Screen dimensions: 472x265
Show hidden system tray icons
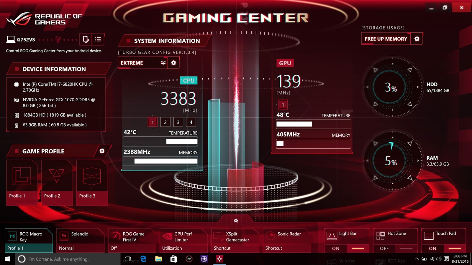417,259
